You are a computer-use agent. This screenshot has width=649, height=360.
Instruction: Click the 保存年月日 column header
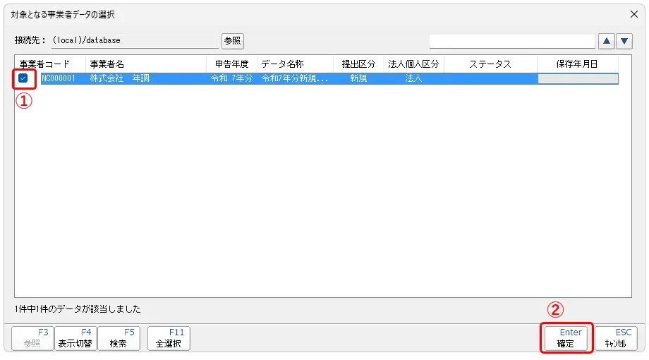point(577,64)
